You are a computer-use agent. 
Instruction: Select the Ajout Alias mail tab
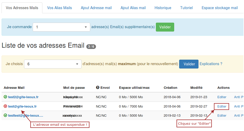(133, 8)
